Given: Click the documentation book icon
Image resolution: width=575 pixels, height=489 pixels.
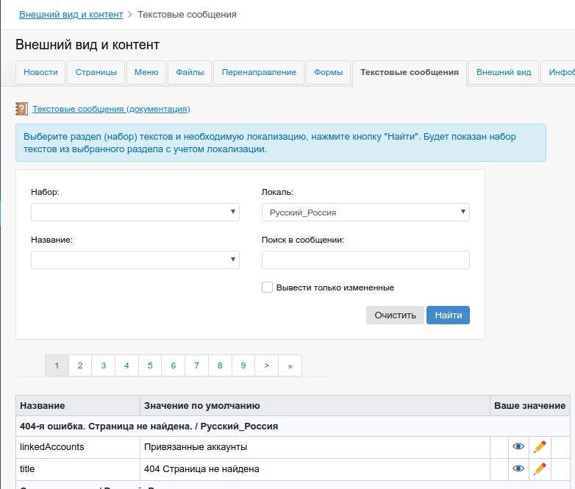Looking at the screenshot, I should pos(21,109).
